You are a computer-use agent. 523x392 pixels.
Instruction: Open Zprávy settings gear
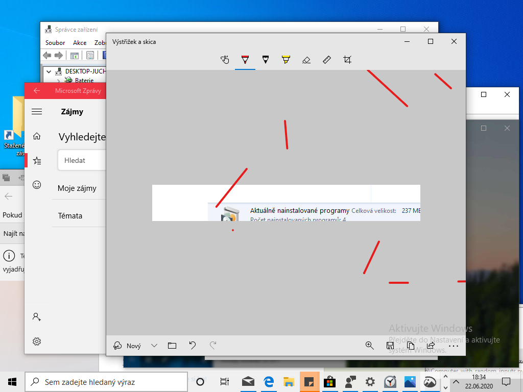37,341
